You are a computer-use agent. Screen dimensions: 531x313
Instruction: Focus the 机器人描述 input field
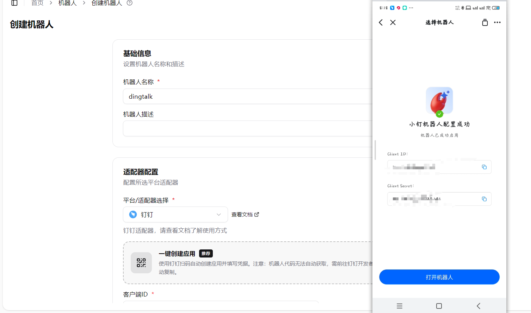pyautogui.click(x=248, y=129)
